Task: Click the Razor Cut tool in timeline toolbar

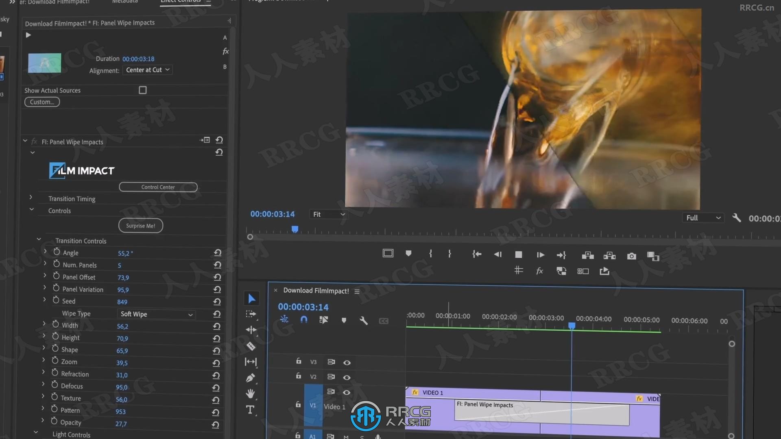Action: click(x=251, y=346)
